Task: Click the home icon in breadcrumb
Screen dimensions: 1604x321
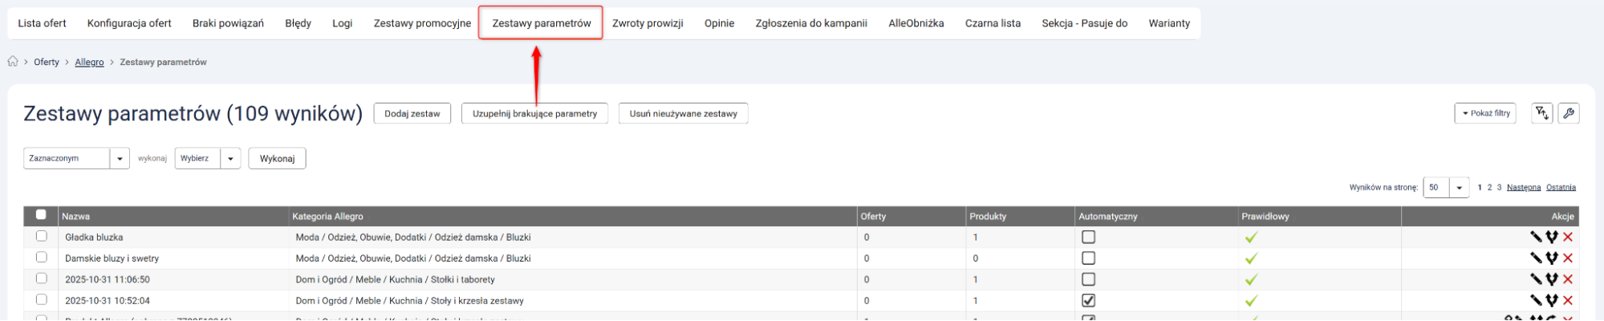Action: click(x=13, y=62)
